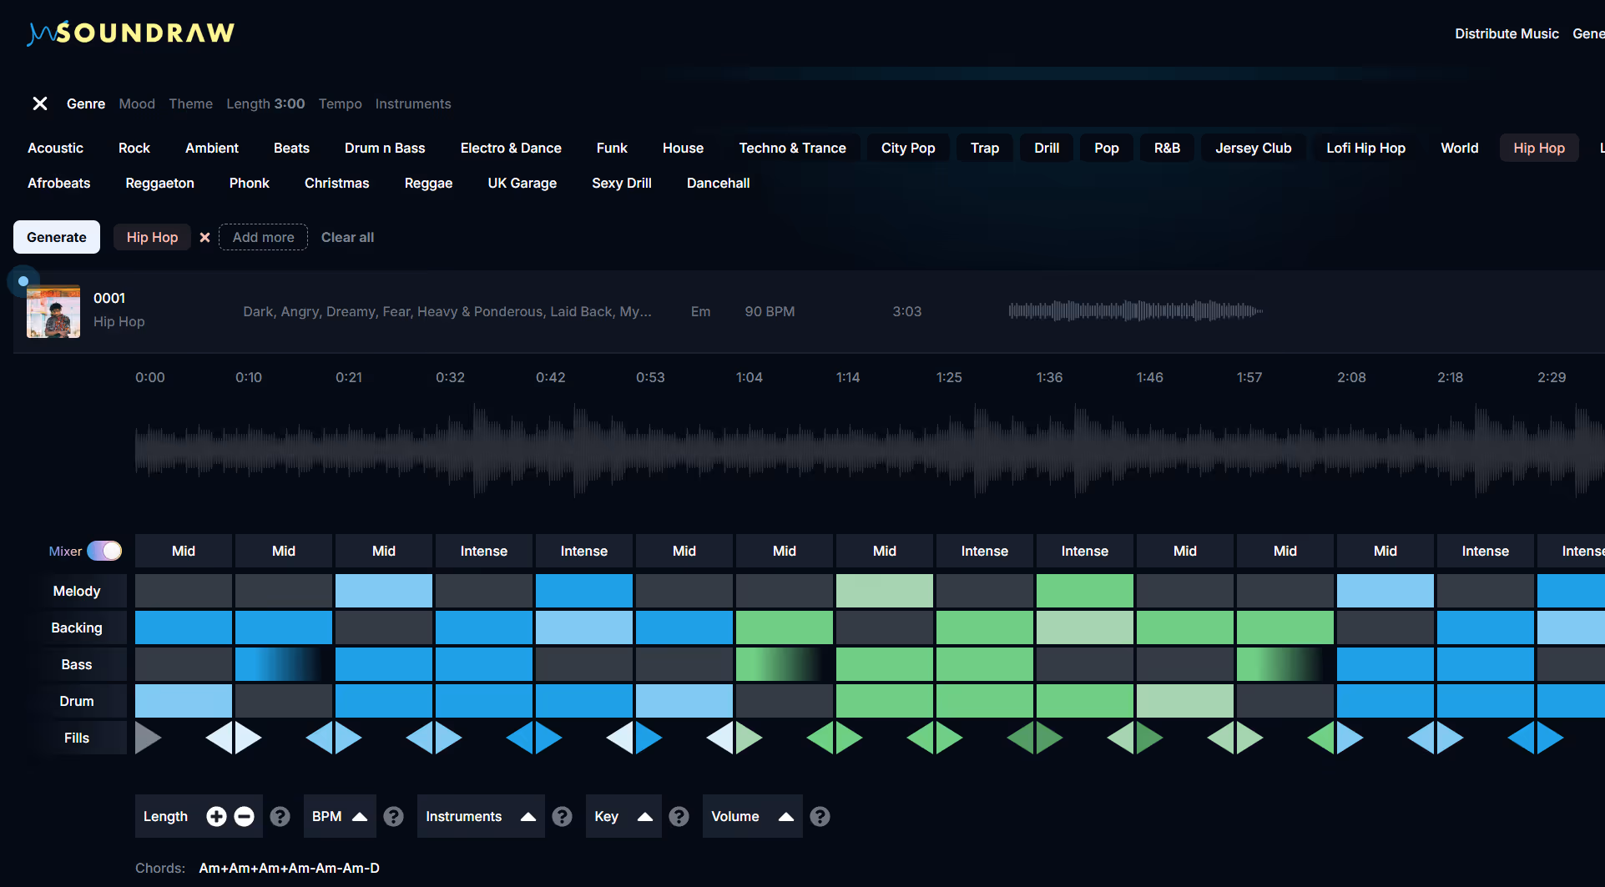The height and width of the screenshot is (887, 1605).
Task: Click the Melody row label
Action: [x=77, y=591]
